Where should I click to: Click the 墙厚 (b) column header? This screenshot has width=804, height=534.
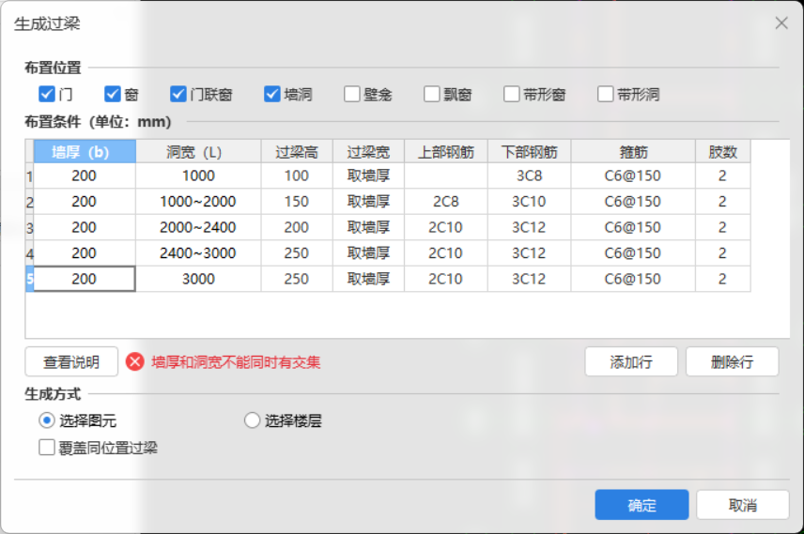click(x=85, y=152)
